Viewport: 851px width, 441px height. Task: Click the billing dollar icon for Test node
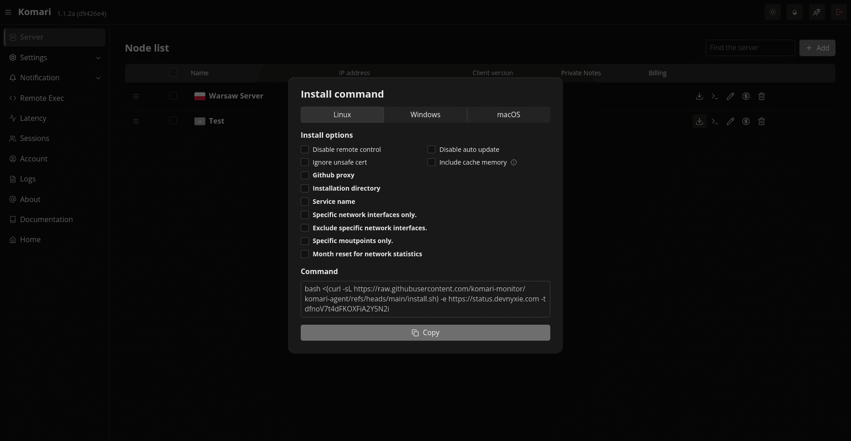[x=746, y=121]
